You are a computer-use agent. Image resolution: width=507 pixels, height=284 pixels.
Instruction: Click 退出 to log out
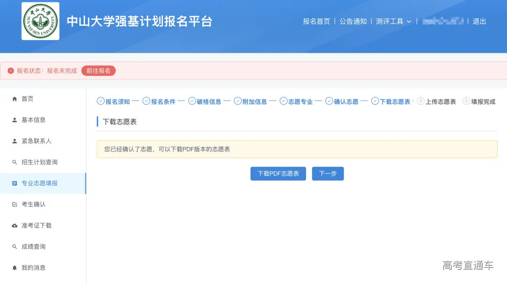click(x=478, y=21)
